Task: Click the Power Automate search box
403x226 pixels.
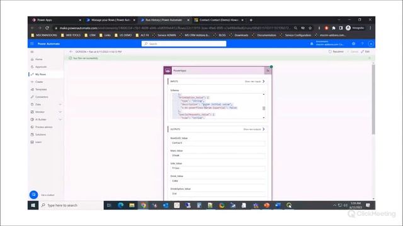Action: tap(184, 44)
